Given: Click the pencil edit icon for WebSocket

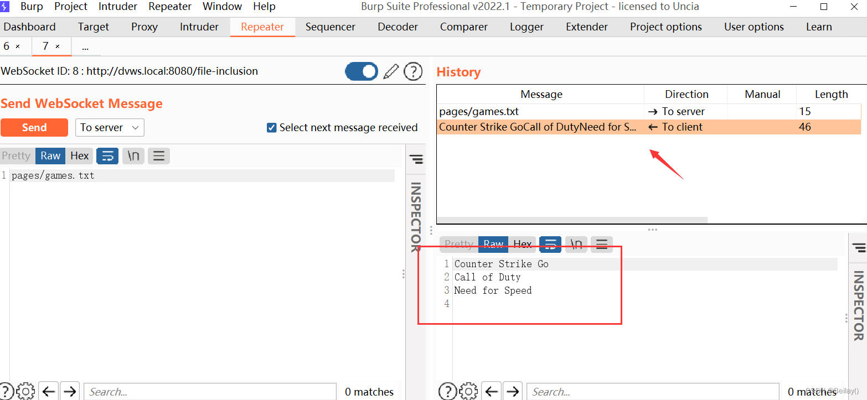Looking at the screenshot, I should (x=391, y=71).
